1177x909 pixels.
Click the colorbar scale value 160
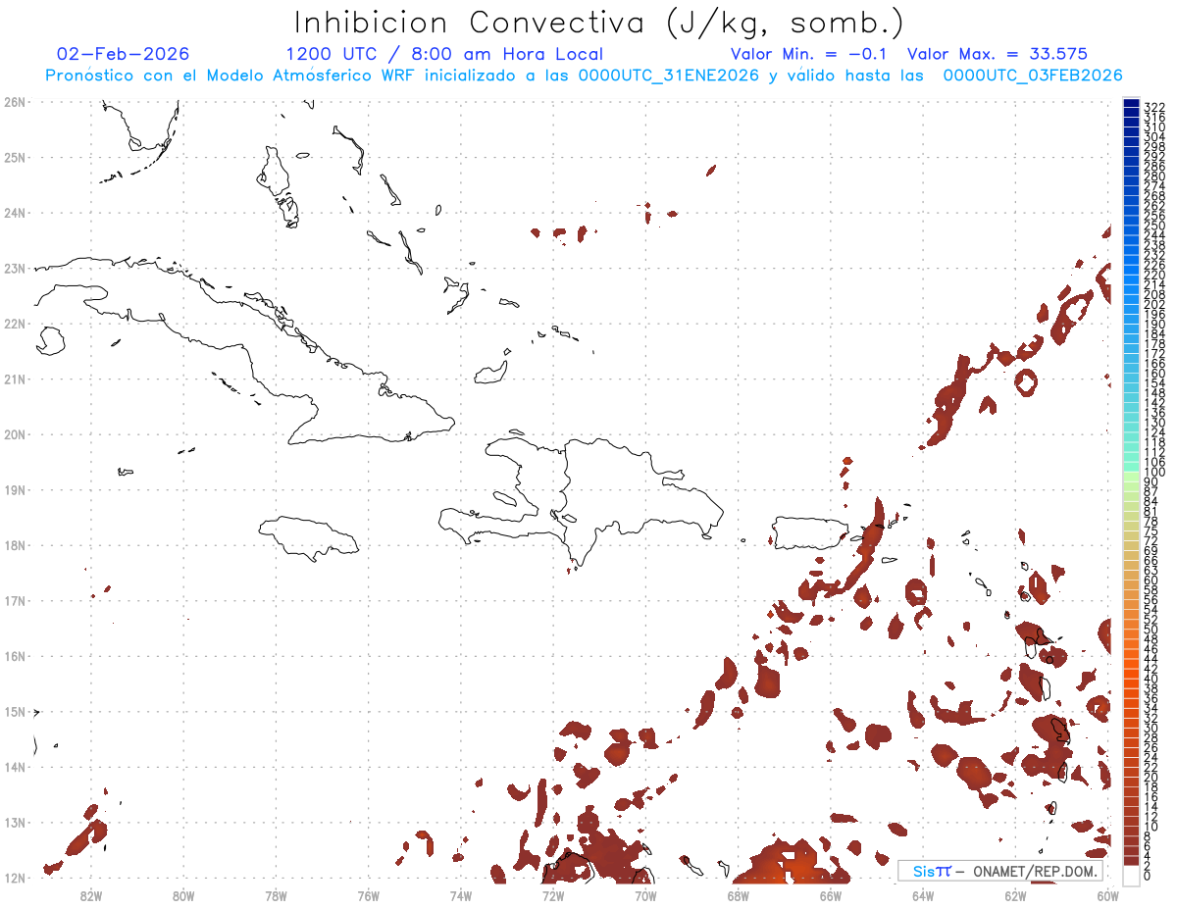coord(1154,374)
